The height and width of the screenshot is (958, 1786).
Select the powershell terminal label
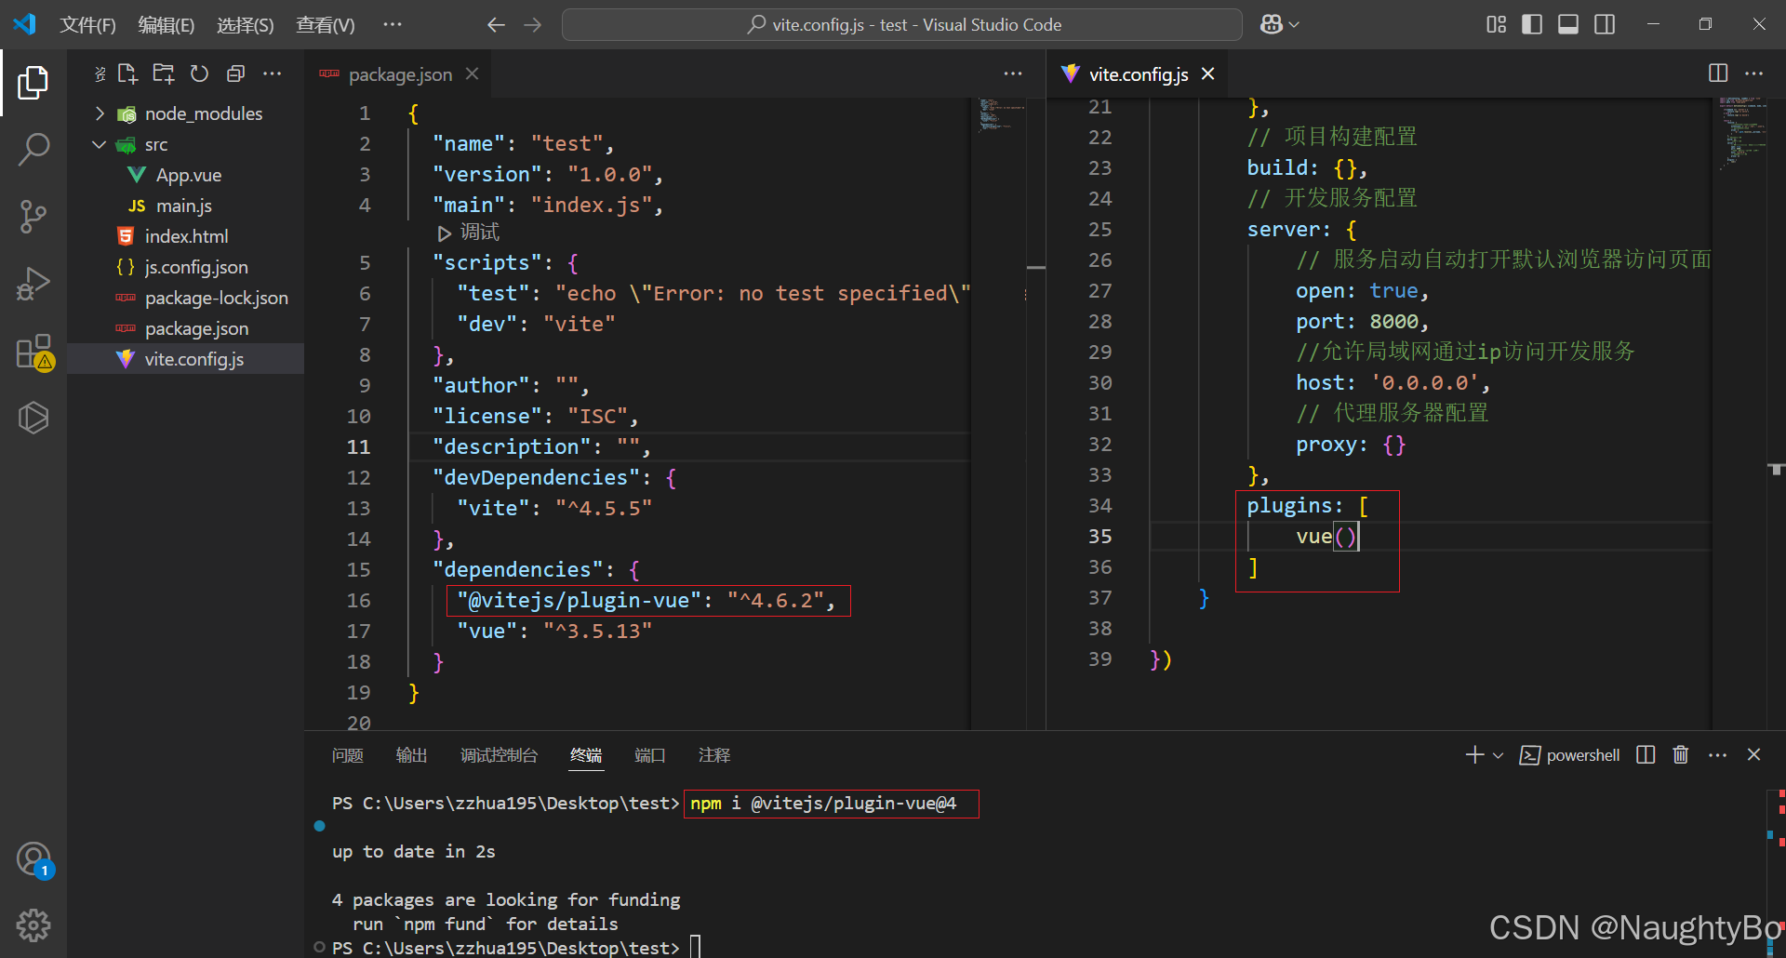click(x=1569, y=755)
